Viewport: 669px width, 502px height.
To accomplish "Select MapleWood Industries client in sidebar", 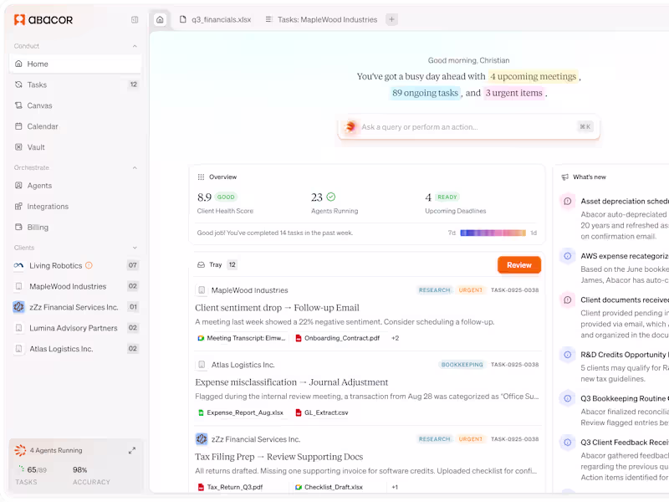I will tap(75, 286).
